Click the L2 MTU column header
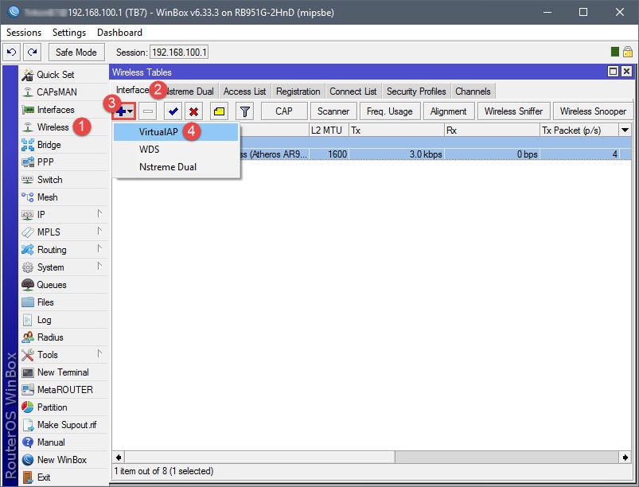639x487 pixels. point(329,131)
